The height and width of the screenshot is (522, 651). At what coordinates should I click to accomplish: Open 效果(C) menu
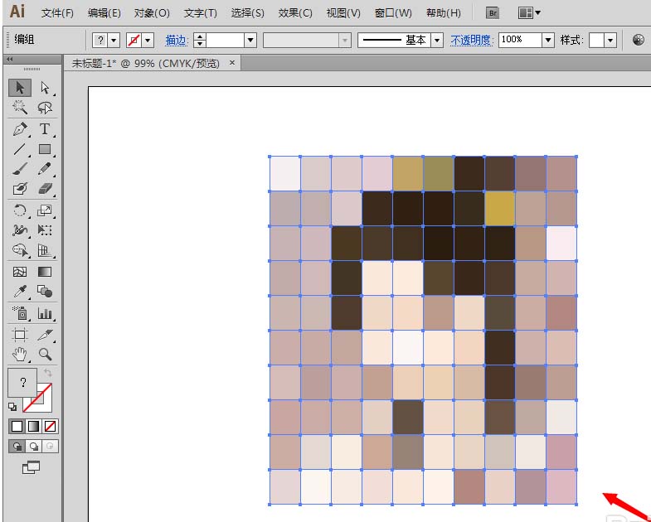[295, 13]
